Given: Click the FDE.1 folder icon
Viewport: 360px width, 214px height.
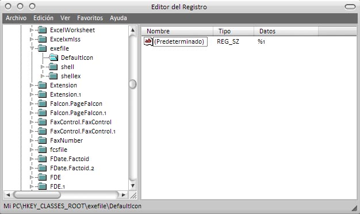Looking at the screenshot, I should click(42, 186).
